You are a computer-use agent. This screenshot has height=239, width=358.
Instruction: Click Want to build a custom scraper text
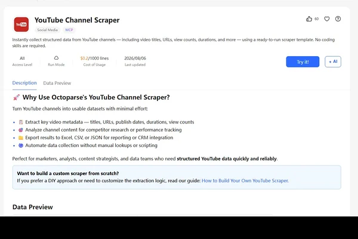point(68,173)
